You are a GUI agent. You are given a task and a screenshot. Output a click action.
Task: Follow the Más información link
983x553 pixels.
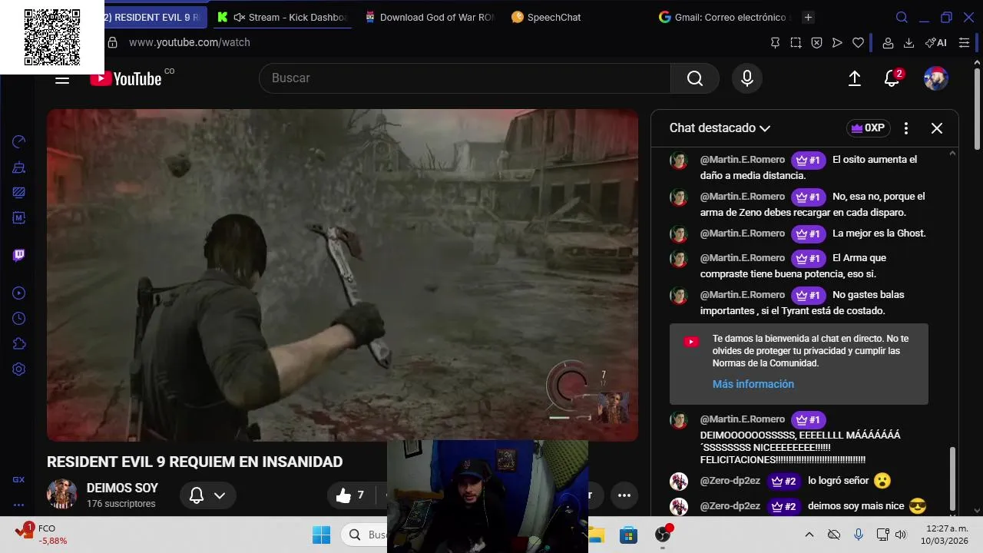(x=753, y=384)
